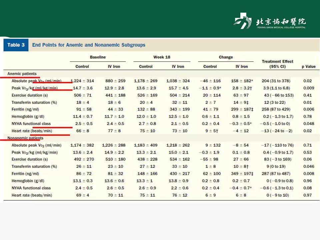Image resolution: width=320 pixels, height=240 pixels.
Task: Click the nonanemic Hemoglobin (g/dl) row label
Action: pos(28,181)
